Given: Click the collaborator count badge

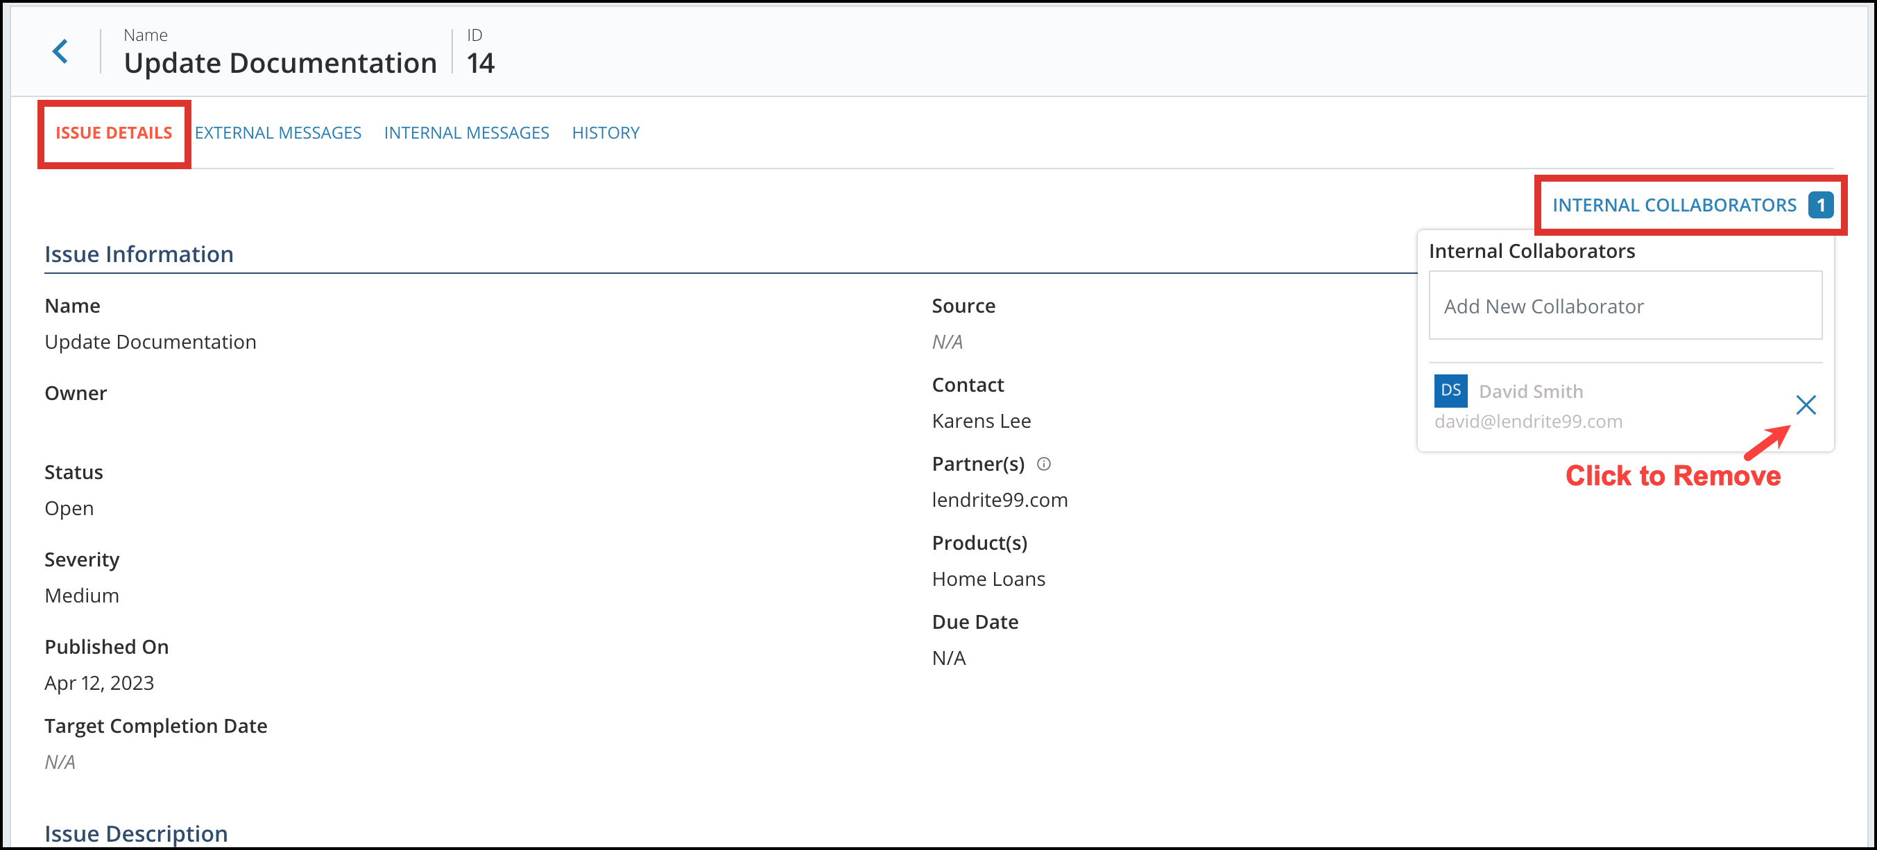Looking at the screenshot, I should [x=1819, y=205].
